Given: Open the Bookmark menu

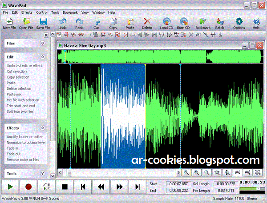Looking at the screenshot, I should point(70,12).
